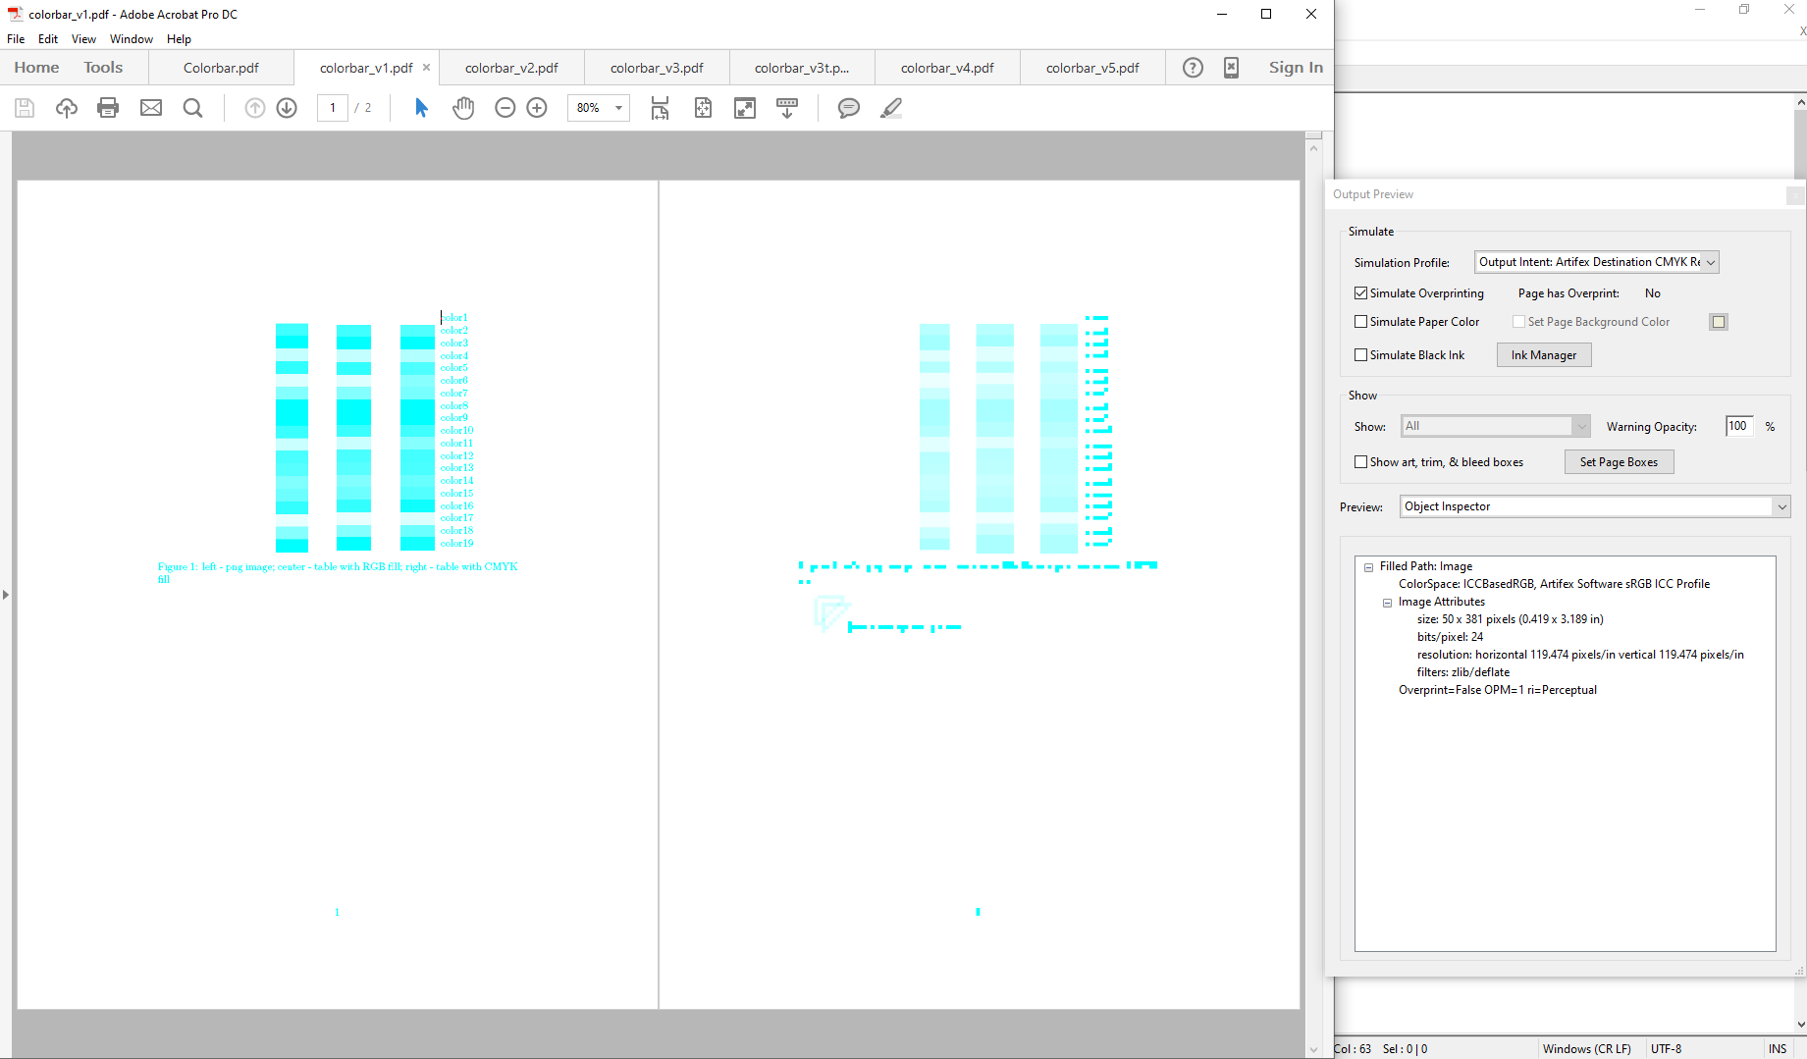Click the Zoom out minus icon

pos(505,108)
